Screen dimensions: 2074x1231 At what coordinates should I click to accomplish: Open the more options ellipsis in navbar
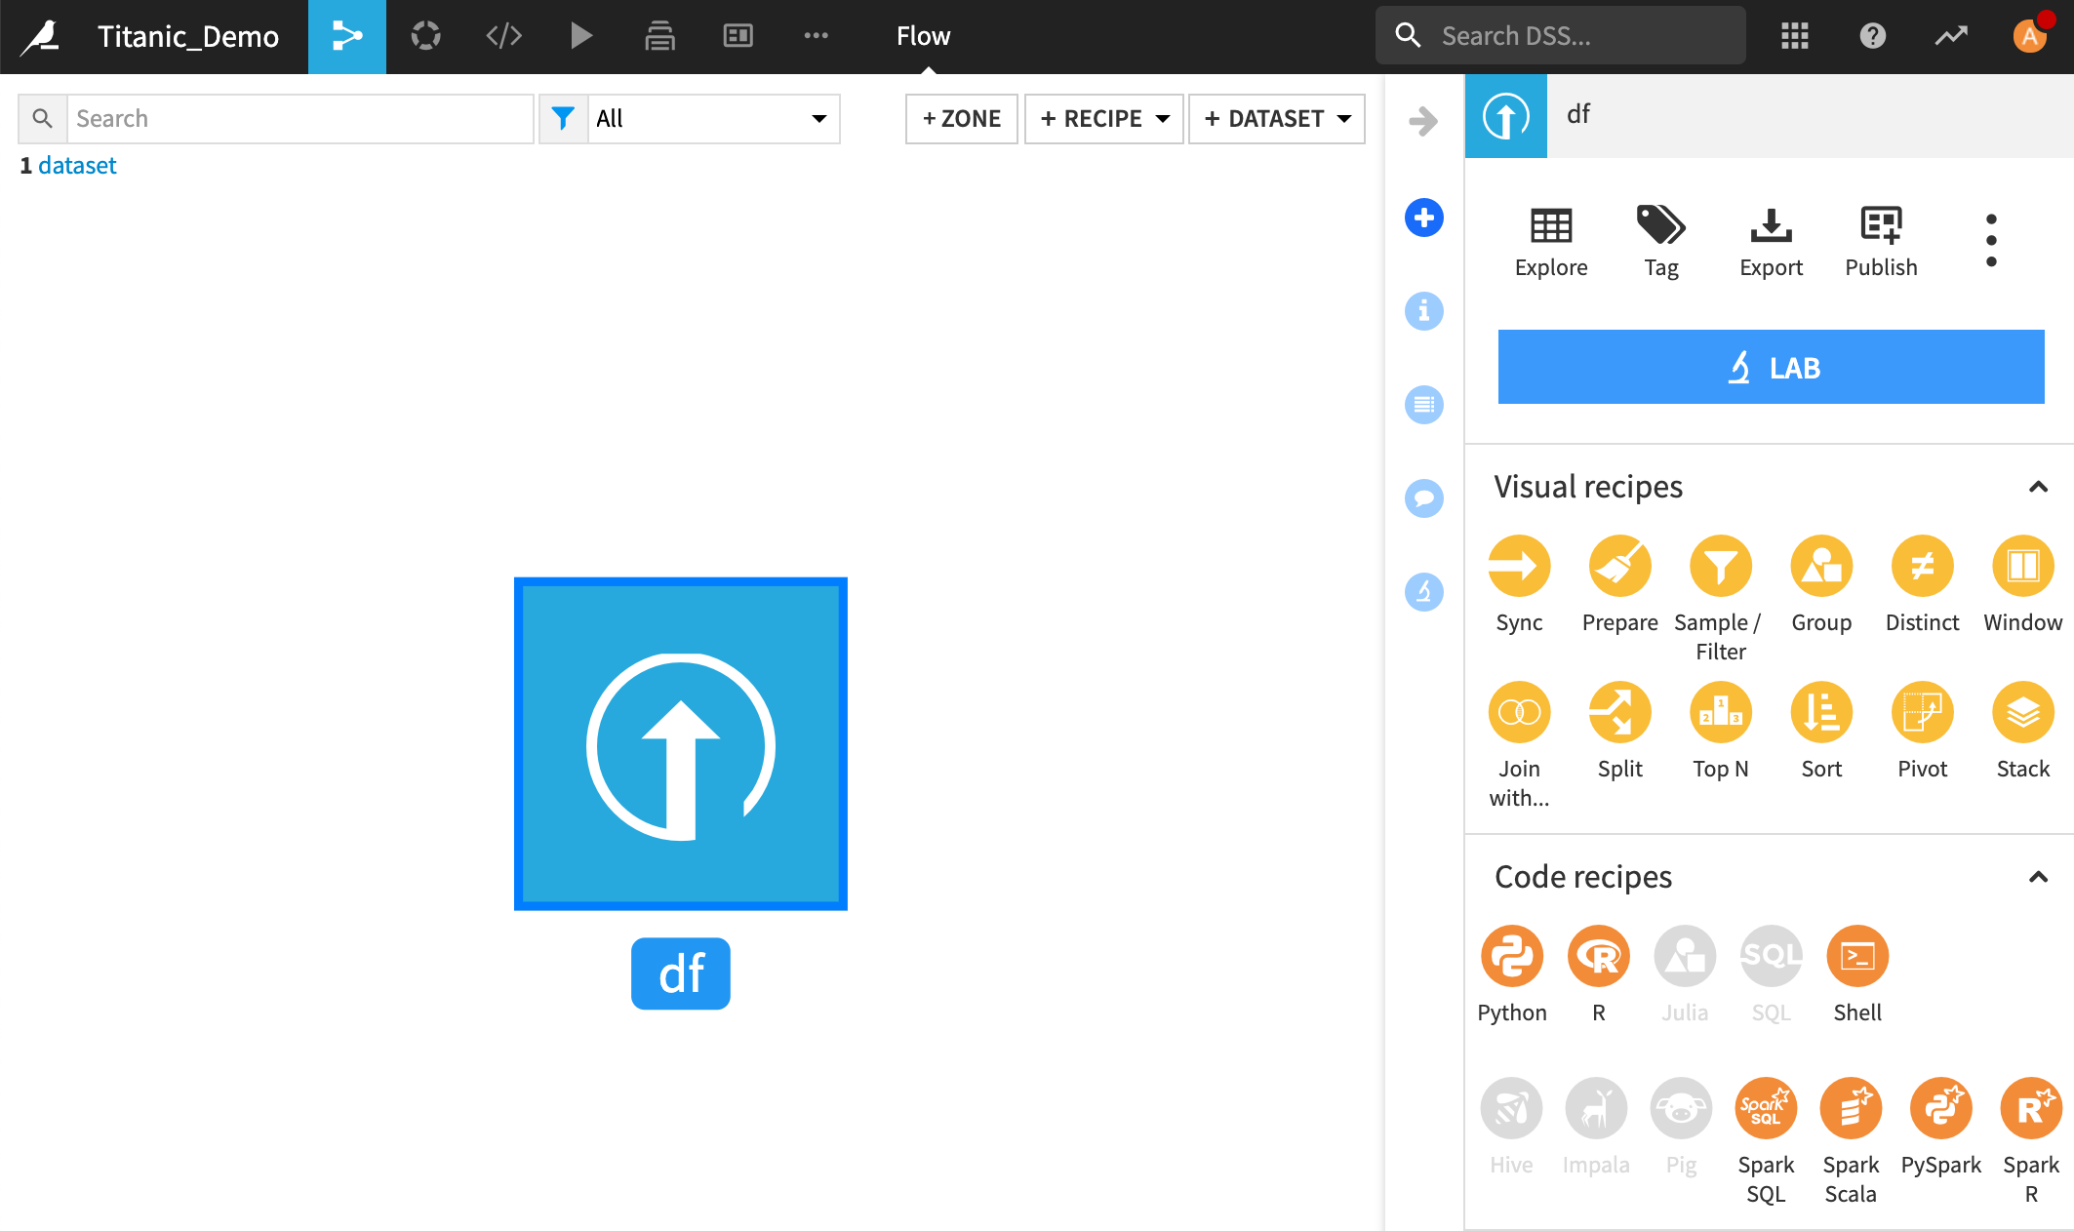pyautogui.click(x=816, y=36)
